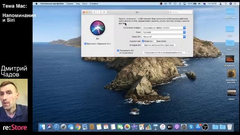The width and height of the screenshot is (240, 135).
Task: Open Keynote in the Dock
Action: pos(156,127)
